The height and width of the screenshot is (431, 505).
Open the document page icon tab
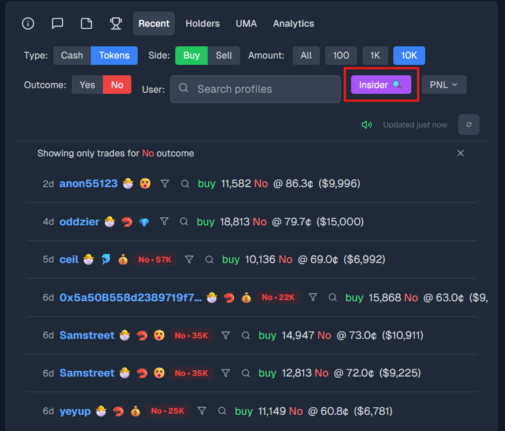[x=86, y=24]
